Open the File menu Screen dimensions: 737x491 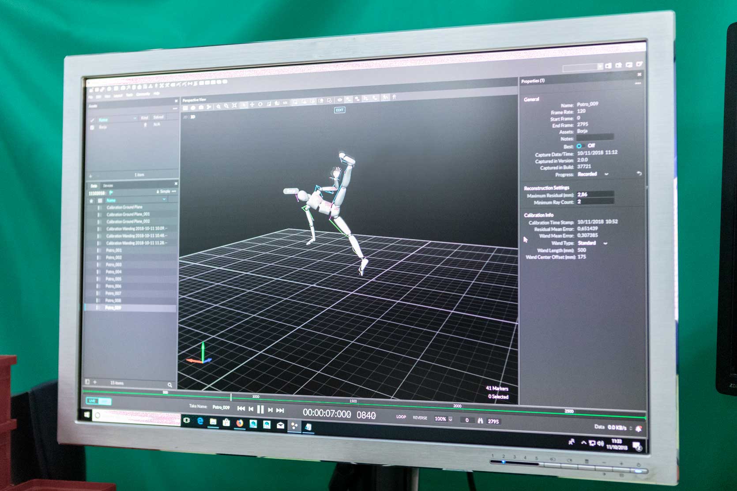point(90,97)
